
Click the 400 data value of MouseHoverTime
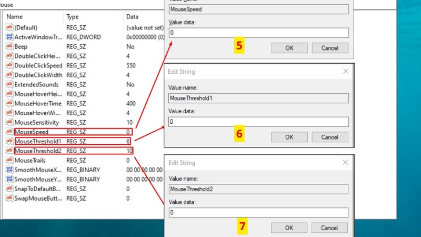pos(131,103)
